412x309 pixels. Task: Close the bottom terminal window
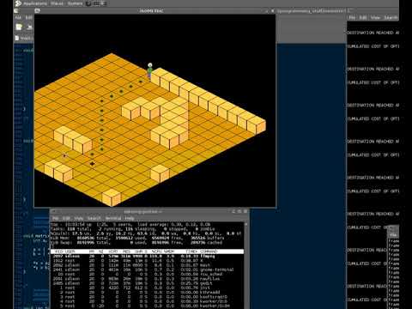pos(245,211)
